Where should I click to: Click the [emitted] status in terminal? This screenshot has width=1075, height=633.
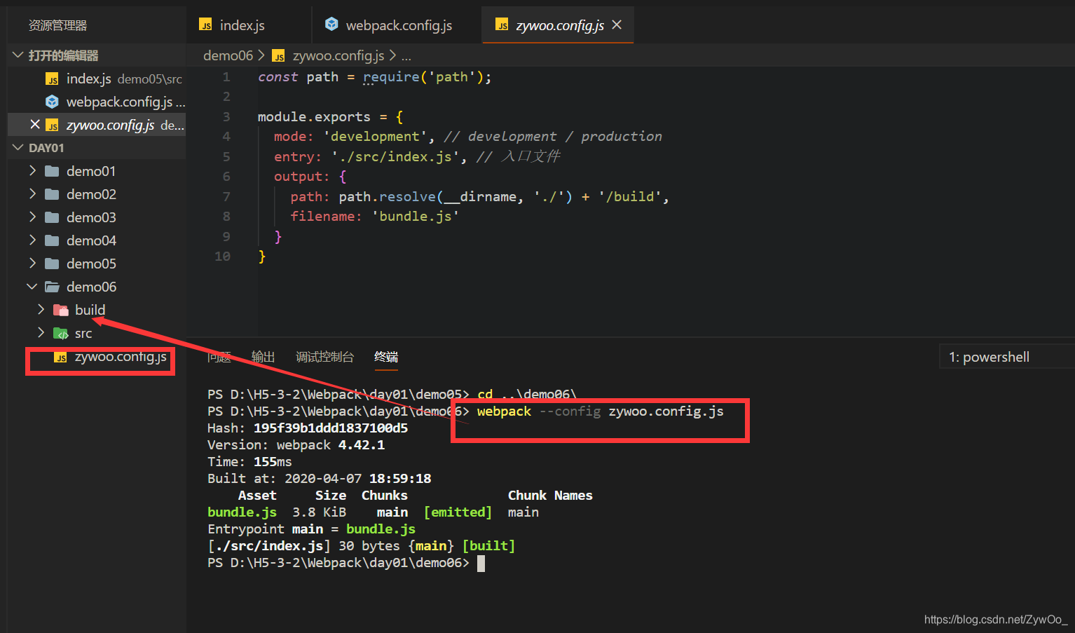[x=458, y=512]
